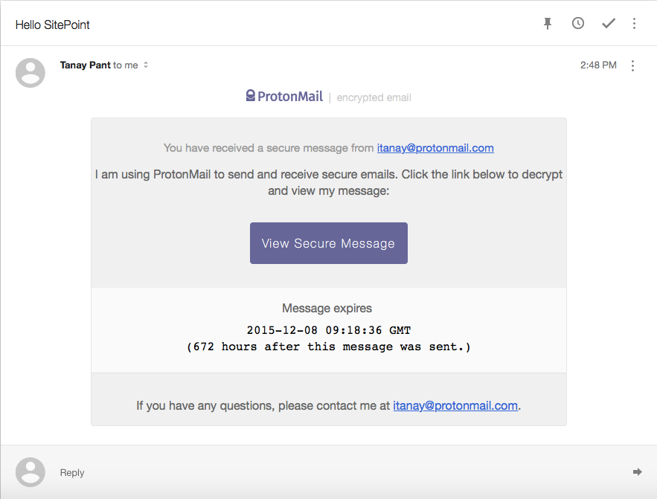Image resolution: width=657 pixels, height=499 pixels.
Task: Snooze this email with the clock icon
Action: tap(578, 24)
